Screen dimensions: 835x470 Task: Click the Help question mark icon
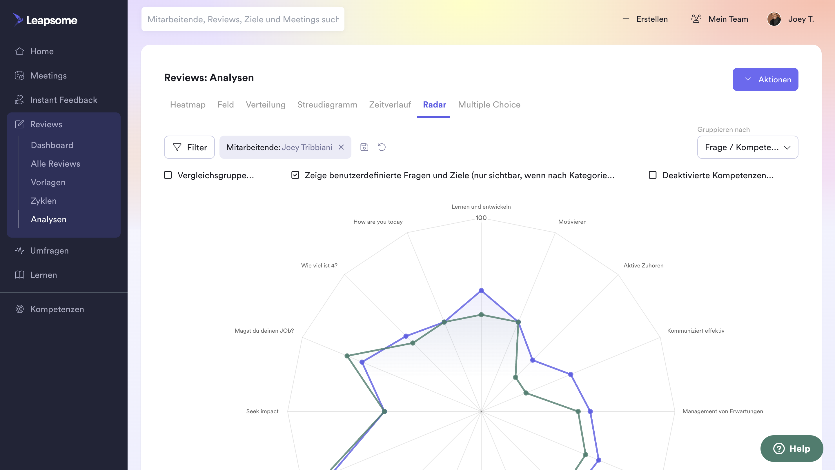(778, 448)
